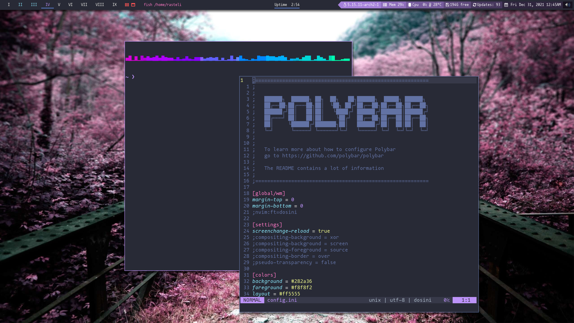Click the red grid layout icon
Viewport: 574px width, 323px height.
[x=127, y=5]
